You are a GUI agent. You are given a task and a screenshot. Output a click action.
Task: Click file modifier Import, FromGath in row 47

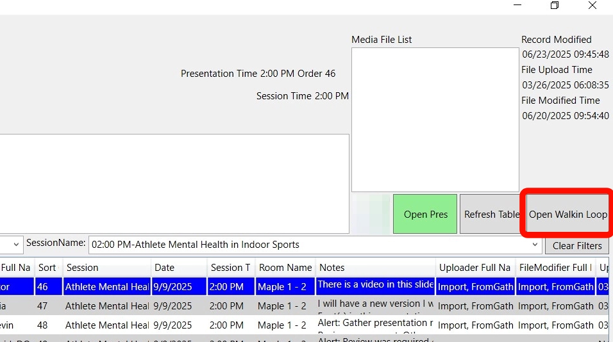pos(555,305)
